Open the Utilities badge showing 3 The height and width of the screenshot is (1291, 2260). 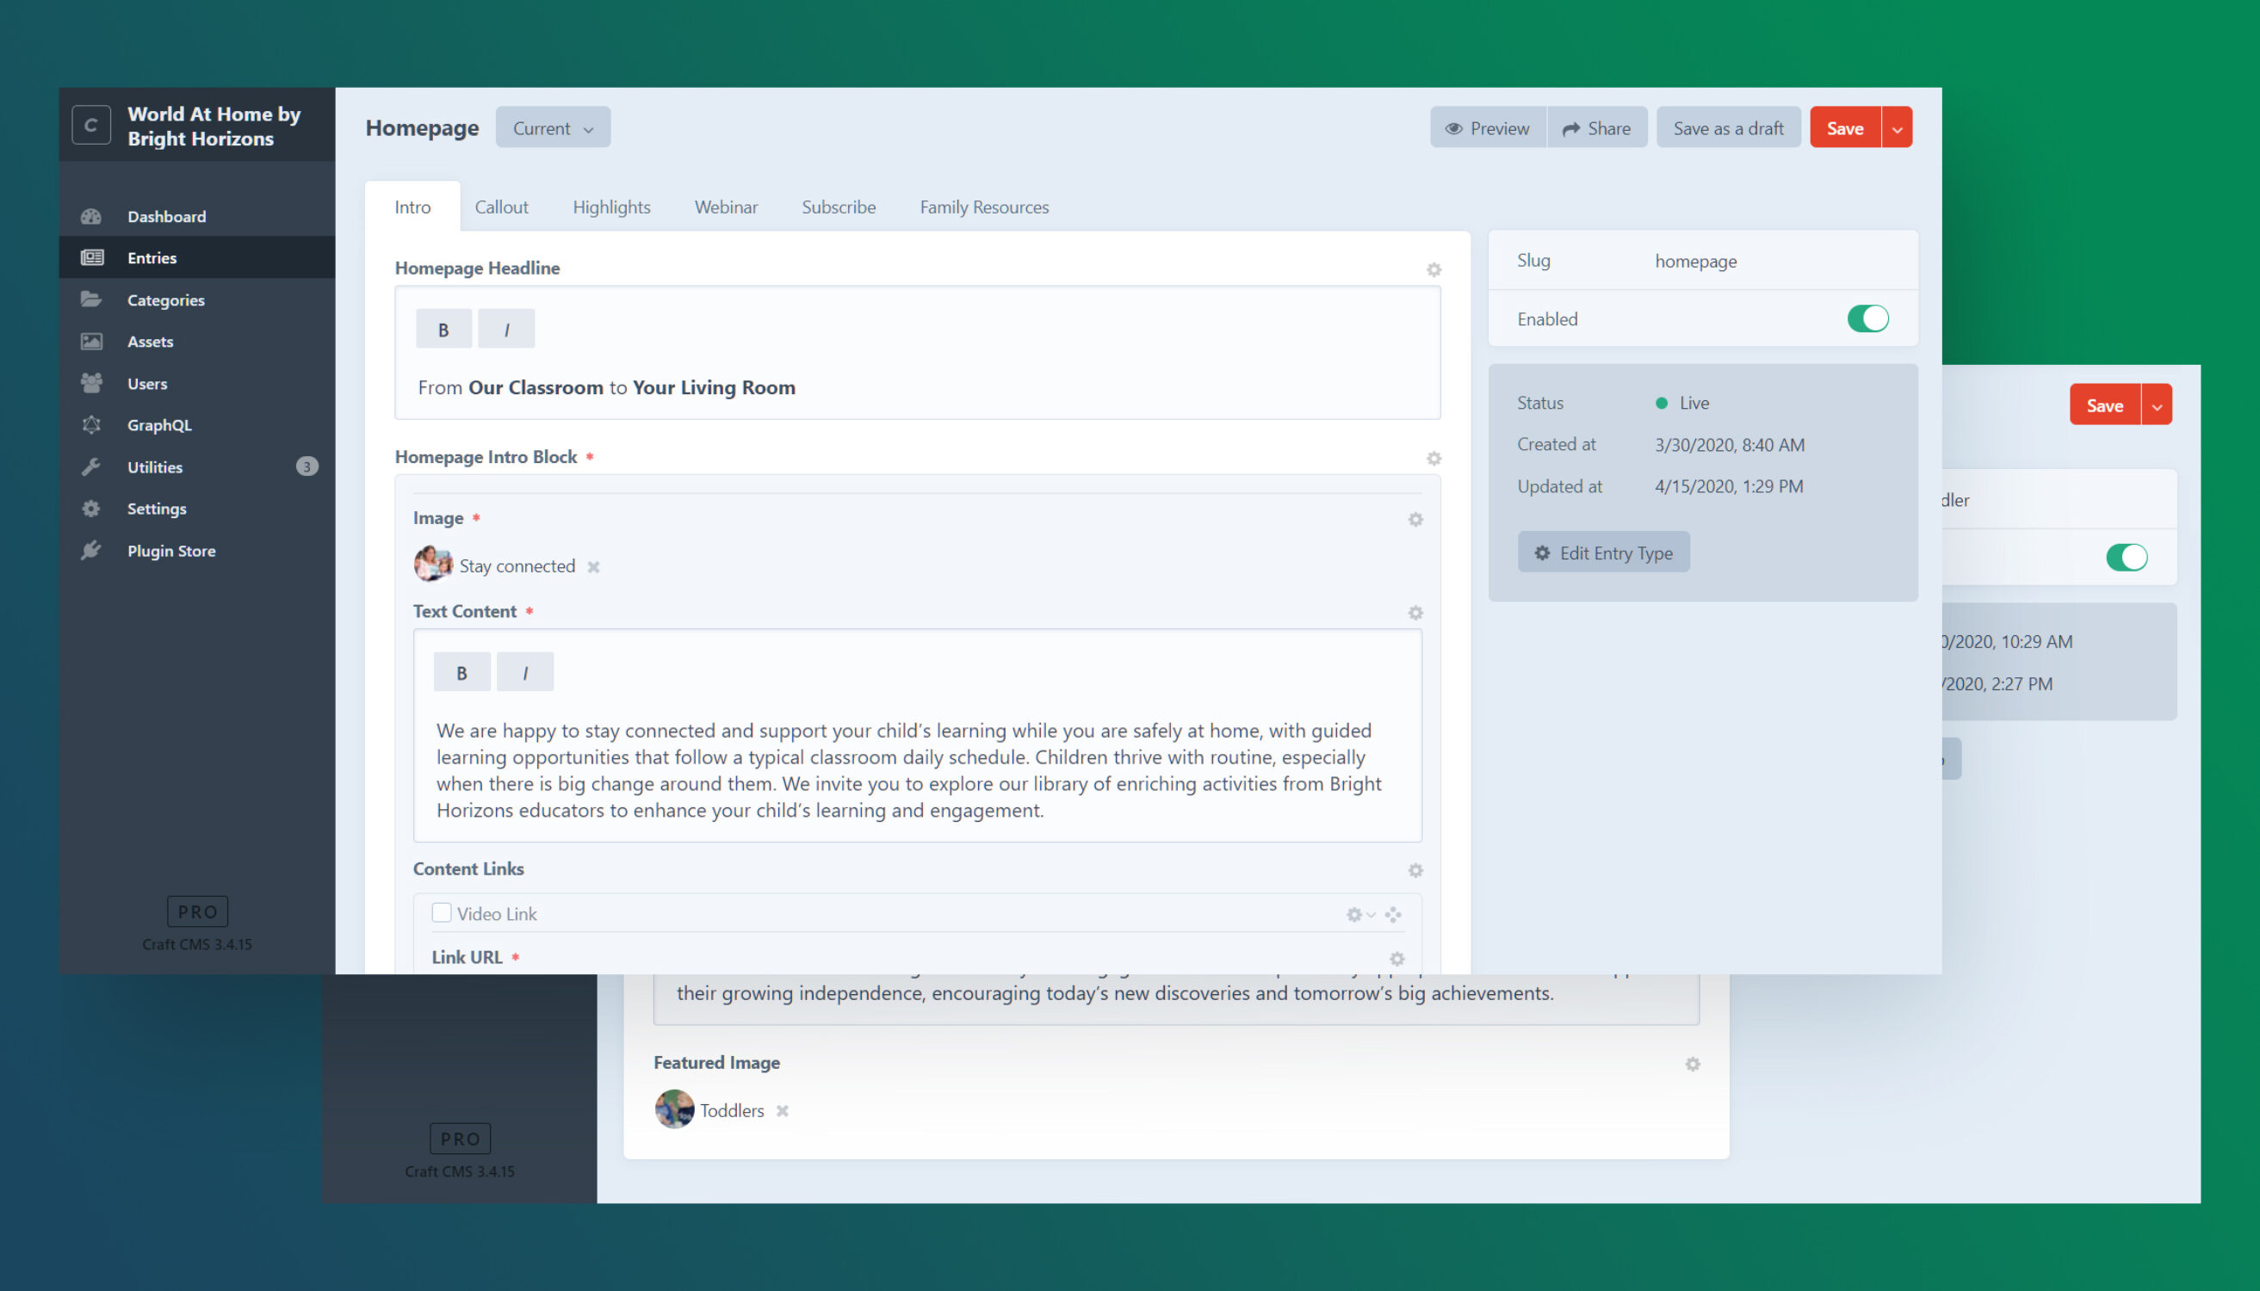[306, 466]
